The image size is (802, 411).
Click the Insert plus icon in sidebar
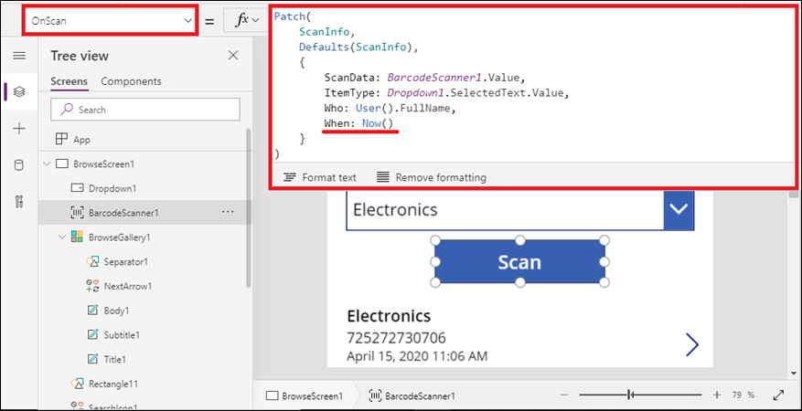click(19, 129)
